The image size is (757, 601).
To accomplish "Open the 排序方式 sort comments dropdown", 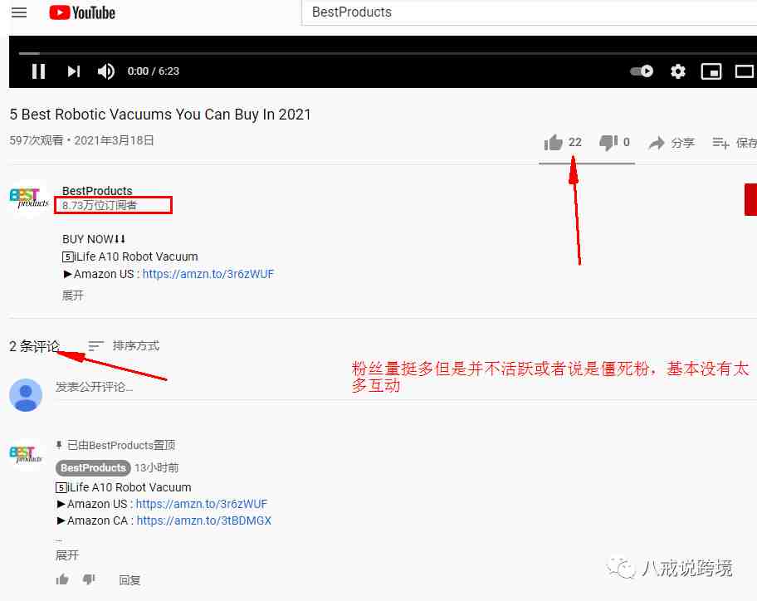I will coord(124,345).
